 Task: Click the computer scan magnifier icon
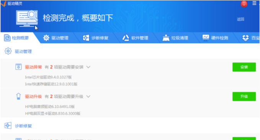(27, 19)
